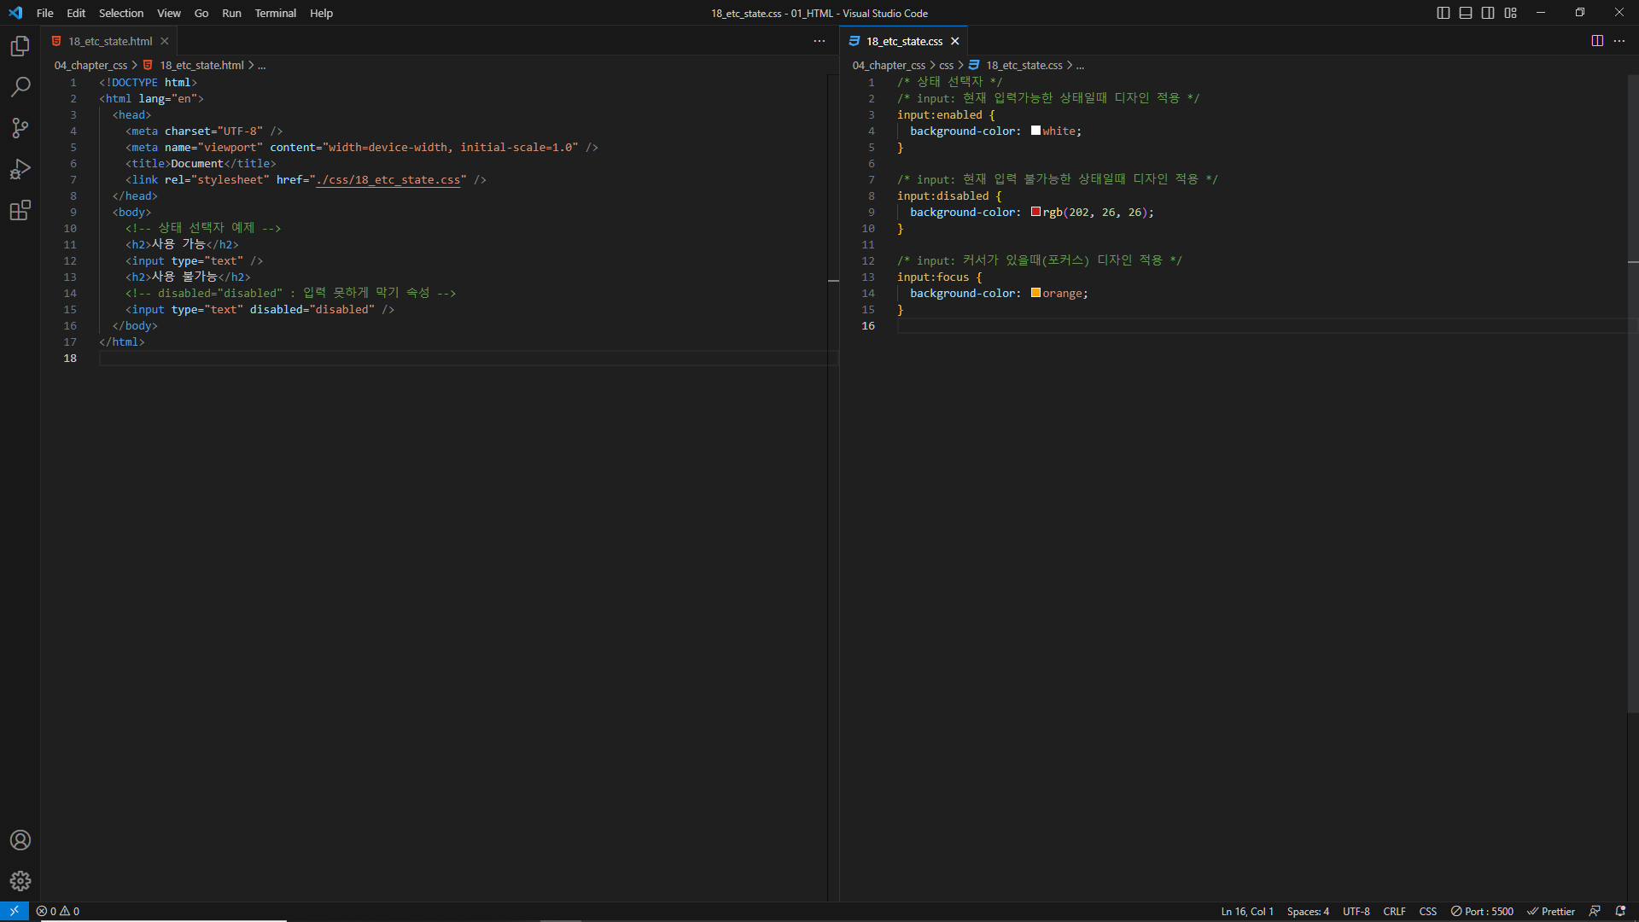Open the Source Control view
This screenshot has width=1639, height=922.
(20, 128)
